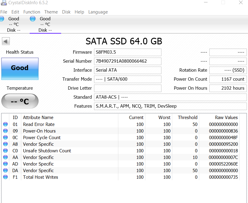248x203 pixels.
Task: Open the Disk menu
Action: [x=66, y=12]
